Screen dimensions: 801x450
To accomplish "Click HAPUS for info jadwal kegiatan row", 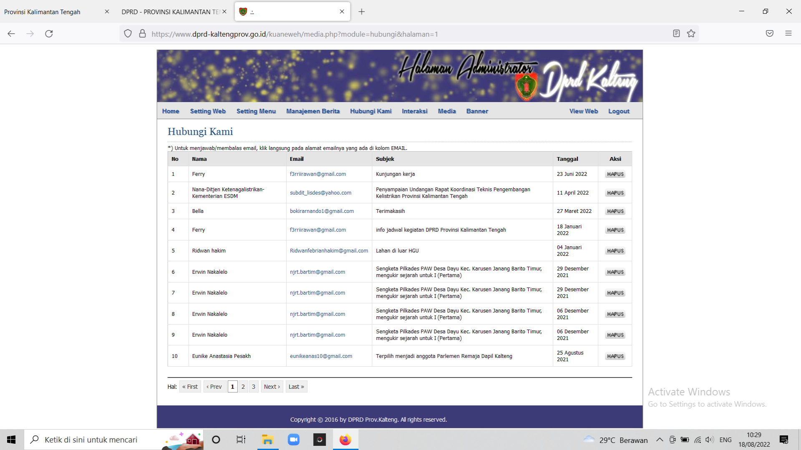I will click(x=615, y=230).
